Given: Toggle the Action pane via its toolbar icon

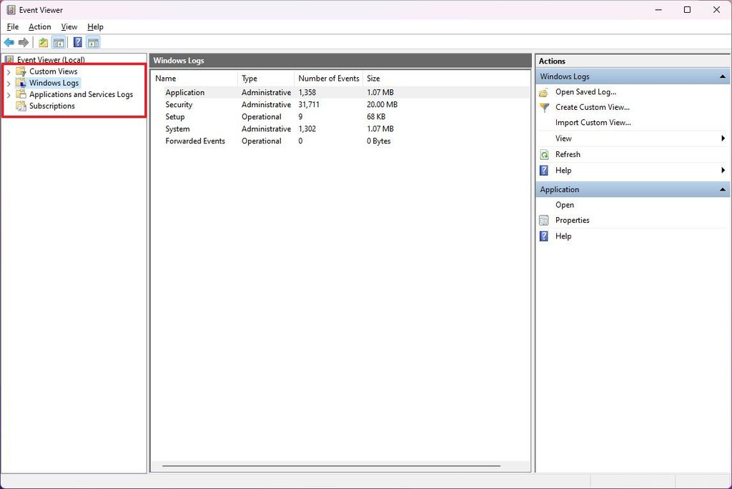Looking at the screenshot, I should click(x=93, y=42).
